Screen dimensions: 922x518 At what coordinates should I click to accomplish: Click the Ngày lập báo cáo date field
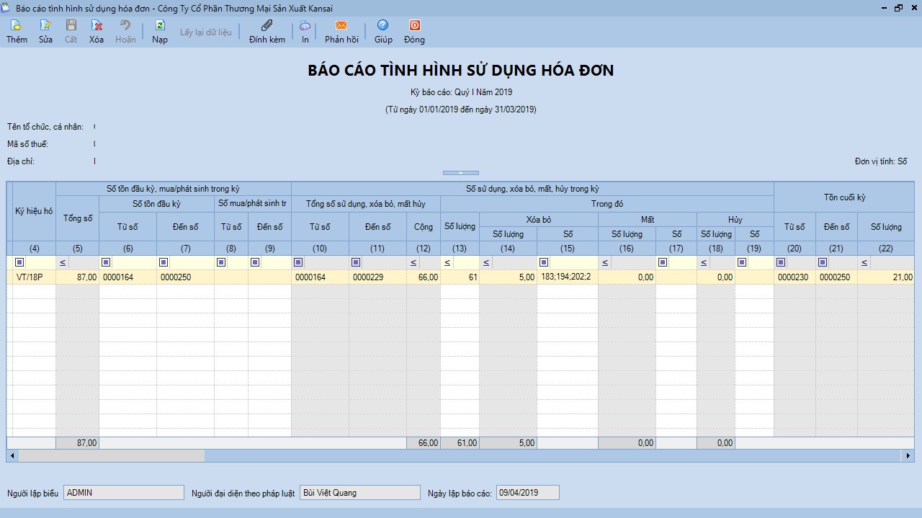(527, 493)
